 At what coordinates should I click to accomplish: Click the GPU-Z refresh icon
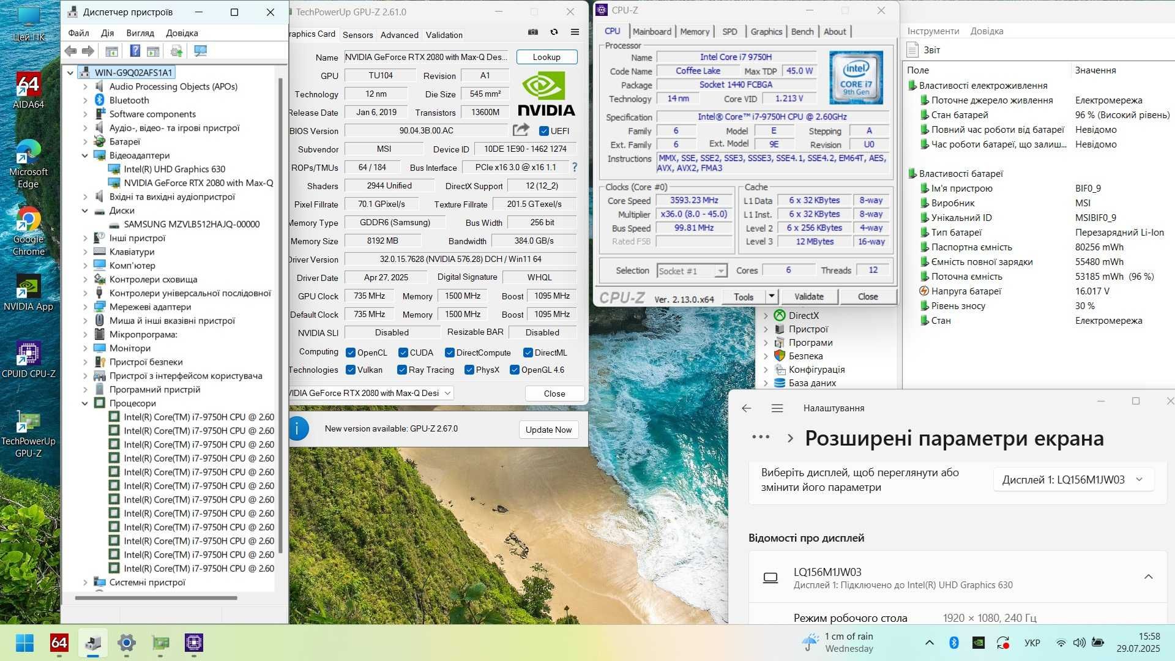(x=554, y=32)
